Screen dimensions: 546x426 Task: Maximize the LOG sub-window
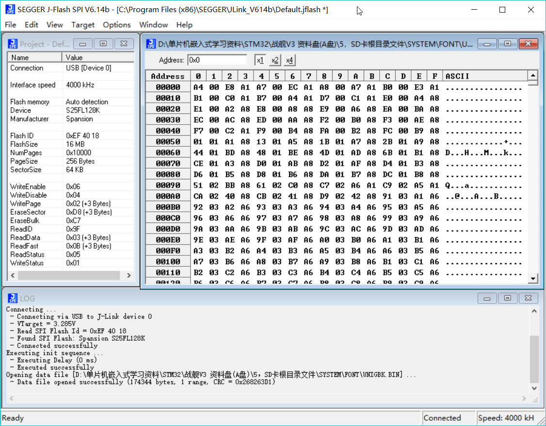pyautogui.click(x=507, y=298)
